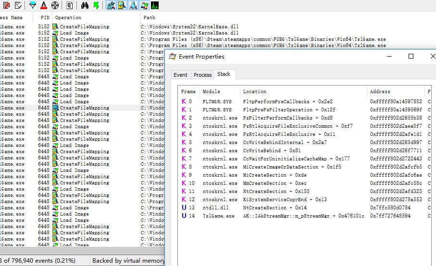Toggle Show Registry Activity icon

pos(111,5)
